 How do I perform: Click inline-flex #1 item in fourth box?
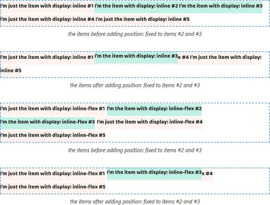click(x=52, y=175)
